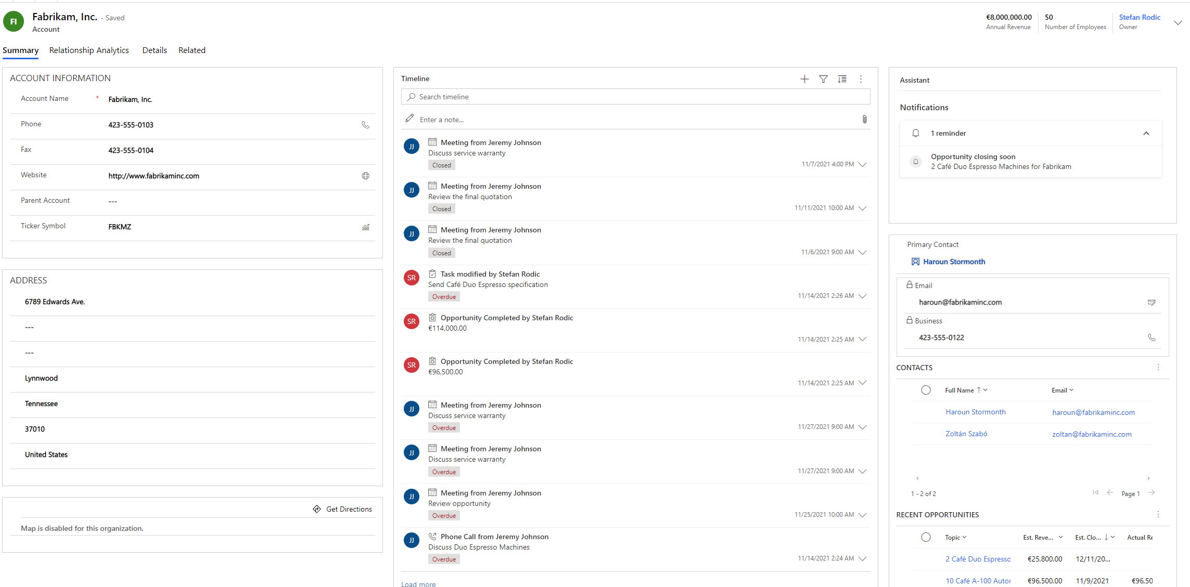This screenshot has width=1190, height=587.
Task: Open Est. Close date column dropdown
Action: tap(1112, 537)
